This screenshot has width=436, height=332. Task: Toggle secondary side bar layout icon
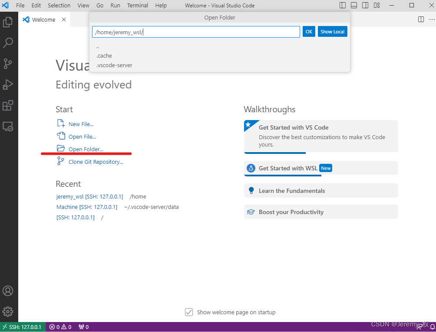click(365, 5)
